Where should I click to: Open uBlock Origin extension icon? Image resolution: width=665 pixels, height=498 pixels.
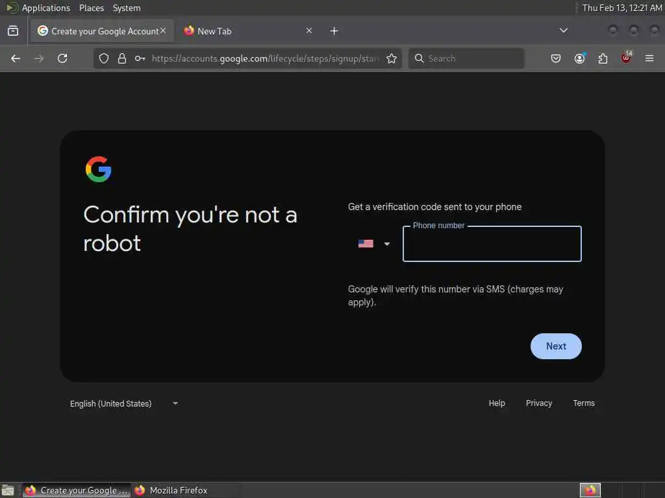tap(627, 58)
